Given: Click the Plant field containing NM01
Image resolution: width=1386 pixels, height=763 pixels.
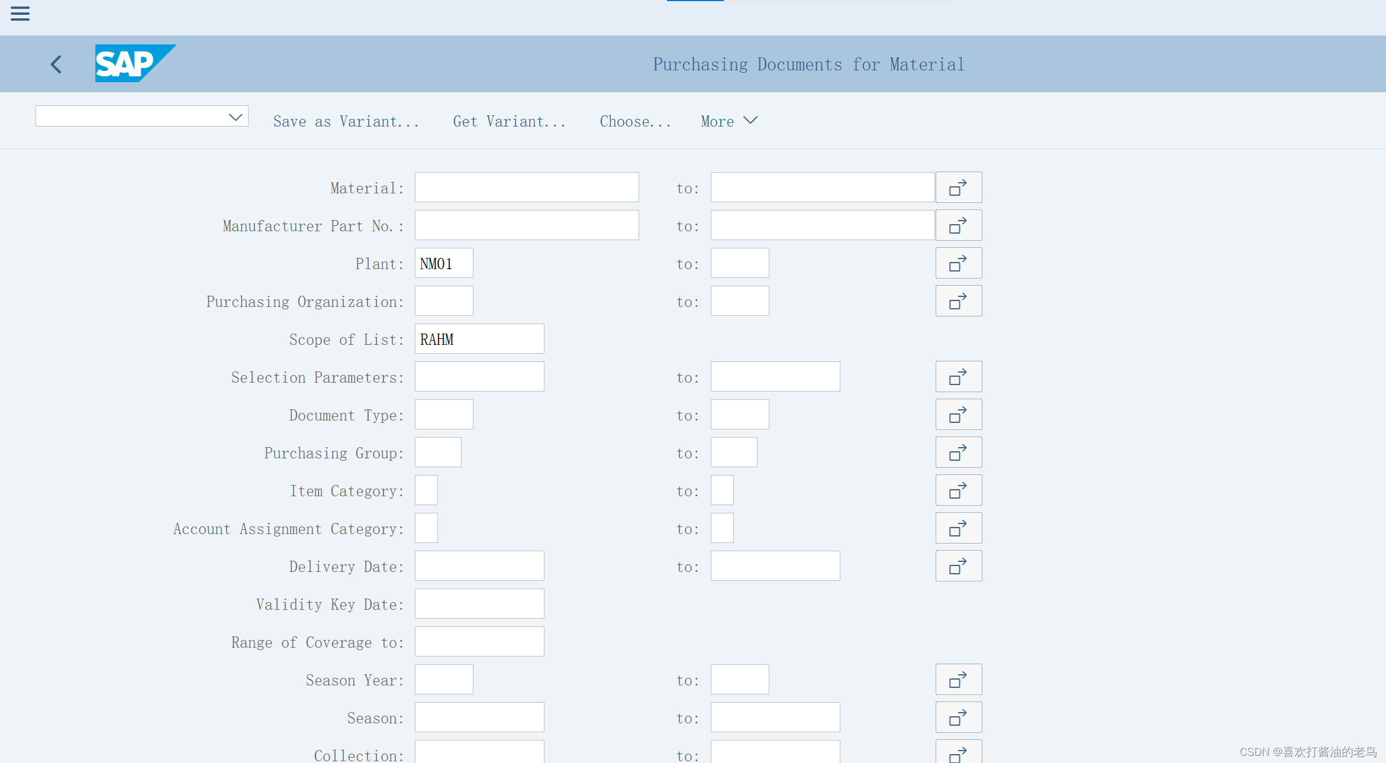Looking at the screenshot, I should tap(444, 263).
